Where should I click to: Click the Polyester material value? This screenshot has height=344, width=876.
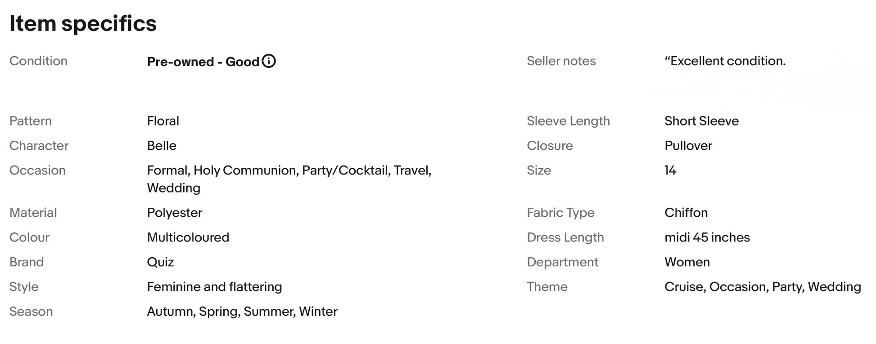(175, 213)
